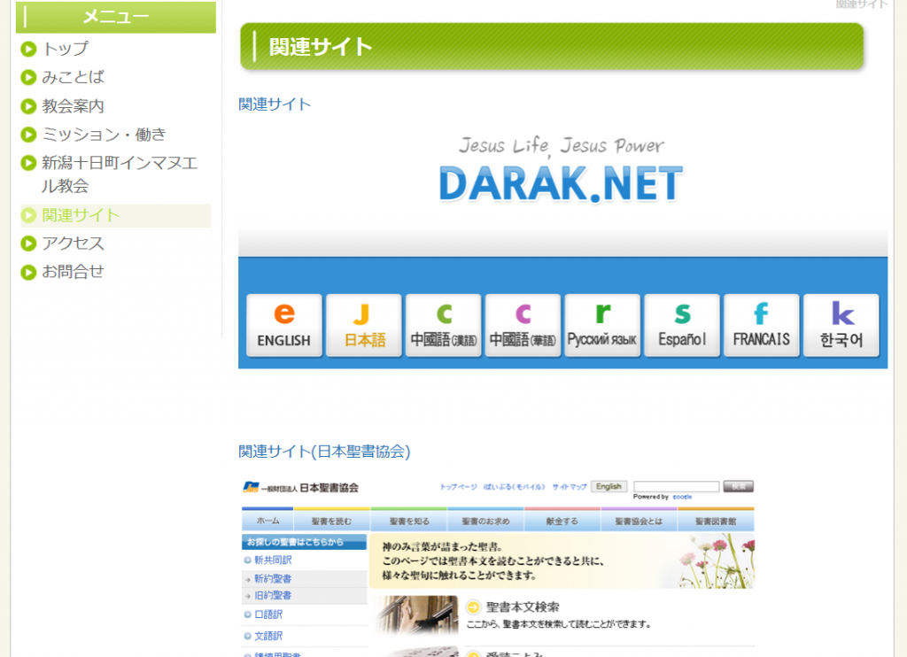Viewport: 907px width, 657px height.
Task: Choose the Español language tile
Action: tap(682, 325)
